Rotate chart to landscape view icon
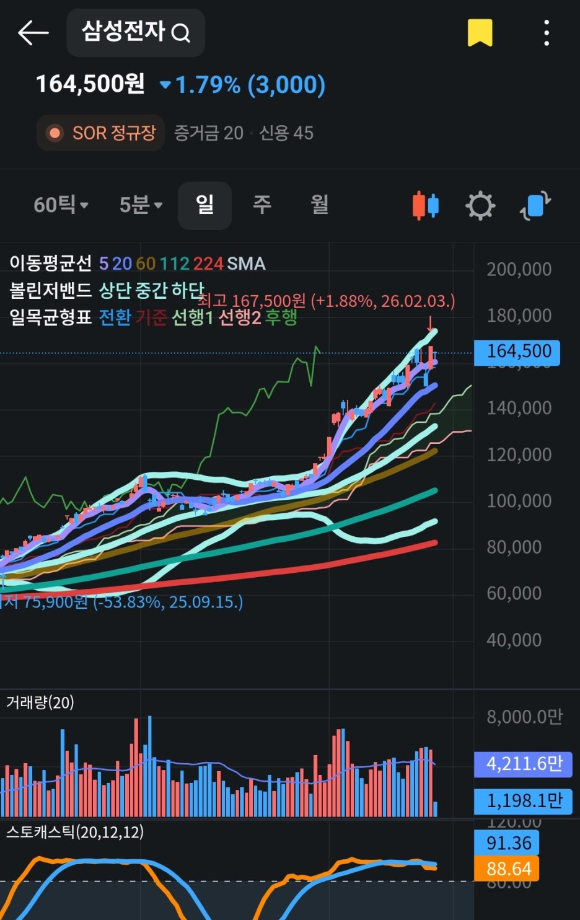The width and height of the screenshot is (580, 920). pos(535,205)
